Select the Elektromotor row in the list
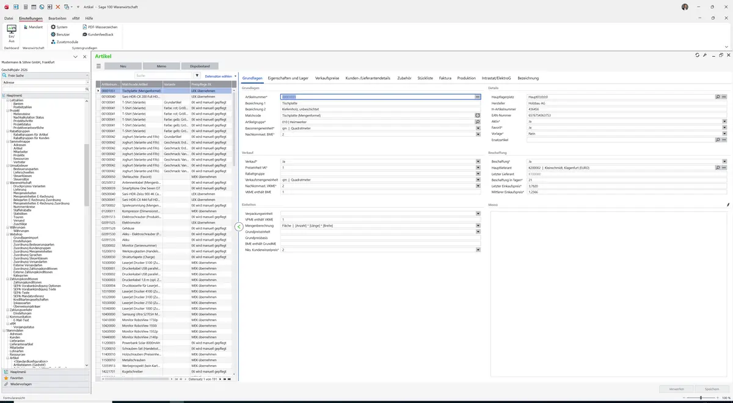This screenshot has height=403, width=733. tap(166, 222)
